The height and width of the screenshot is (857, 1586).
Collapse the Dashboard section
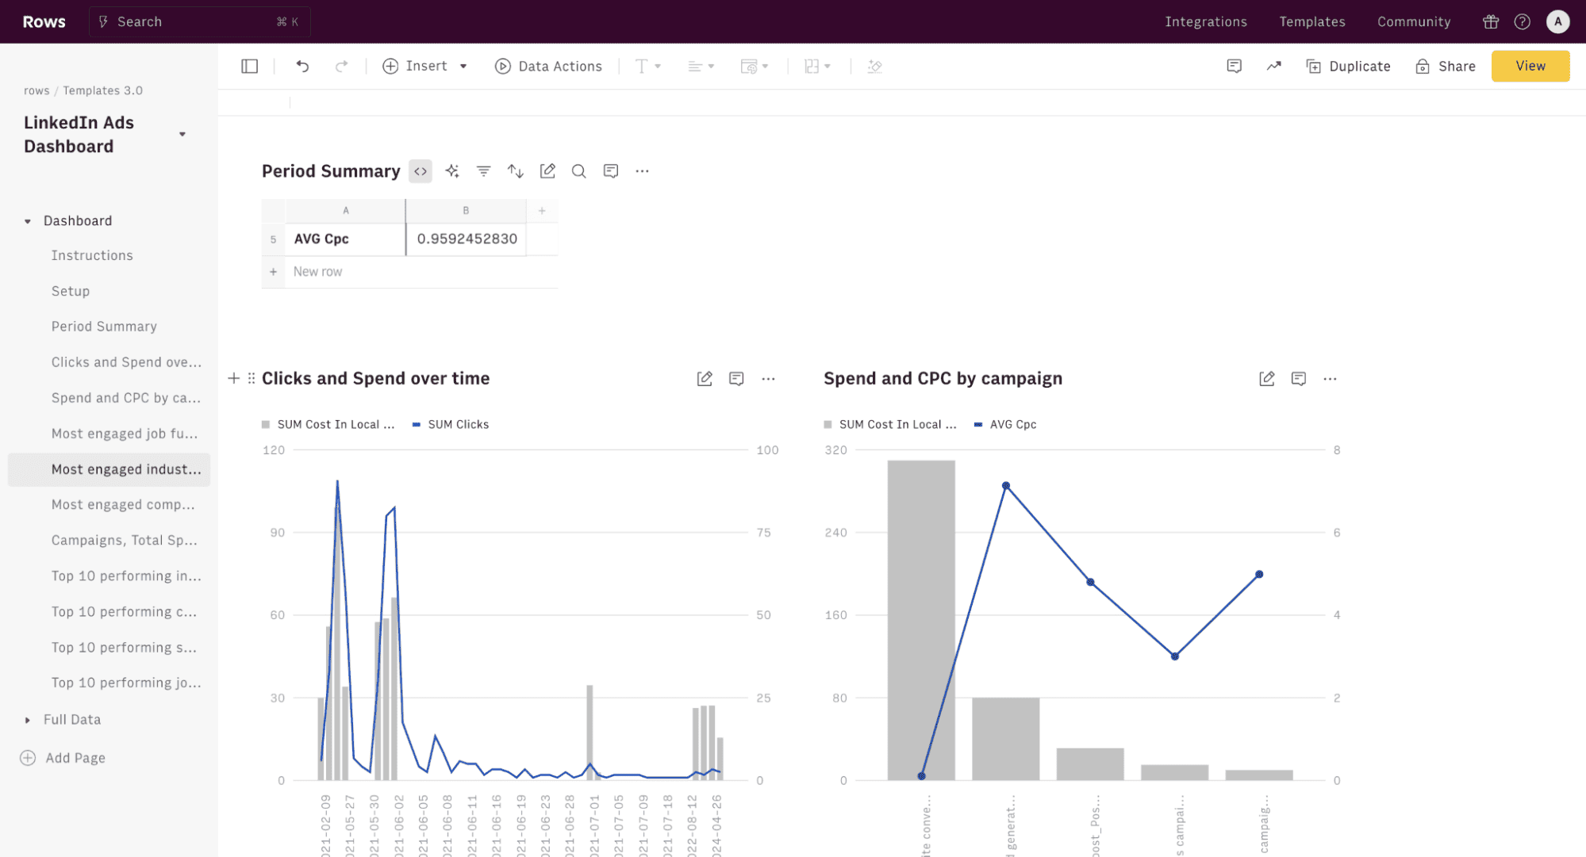pos(28,221)
